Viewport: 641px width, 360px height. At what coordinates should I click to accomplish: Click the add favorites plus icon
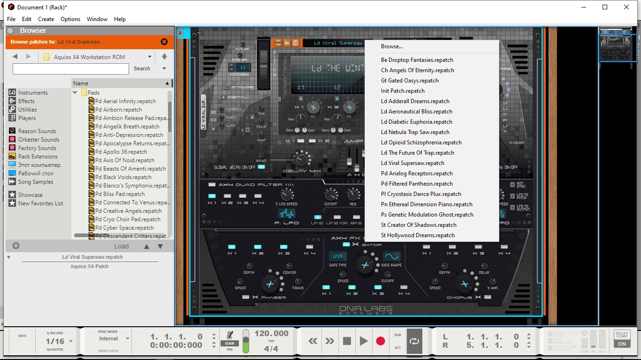pos(16,246)
